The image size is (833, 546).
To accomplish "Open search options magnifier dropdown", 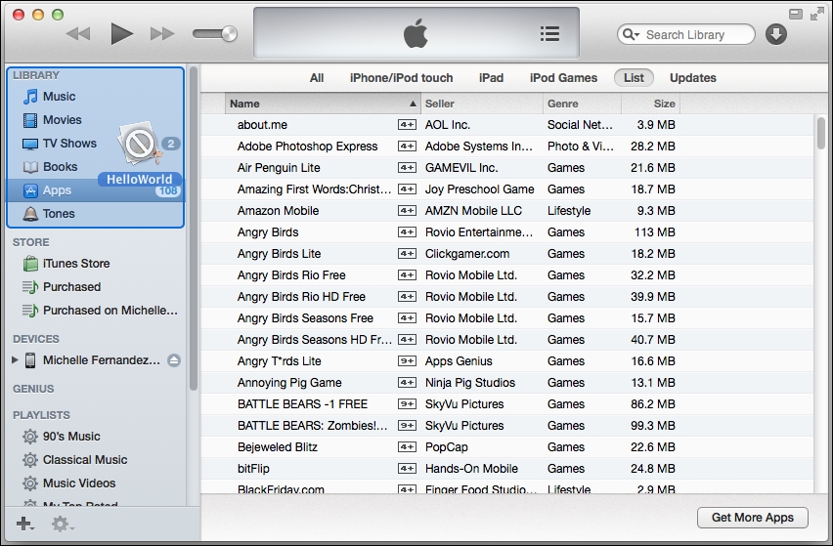I will (x=632, y=34).
